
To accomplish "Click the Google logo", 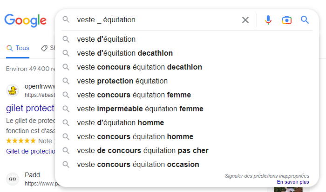I will pyautogui.click(x=25, y=20).
